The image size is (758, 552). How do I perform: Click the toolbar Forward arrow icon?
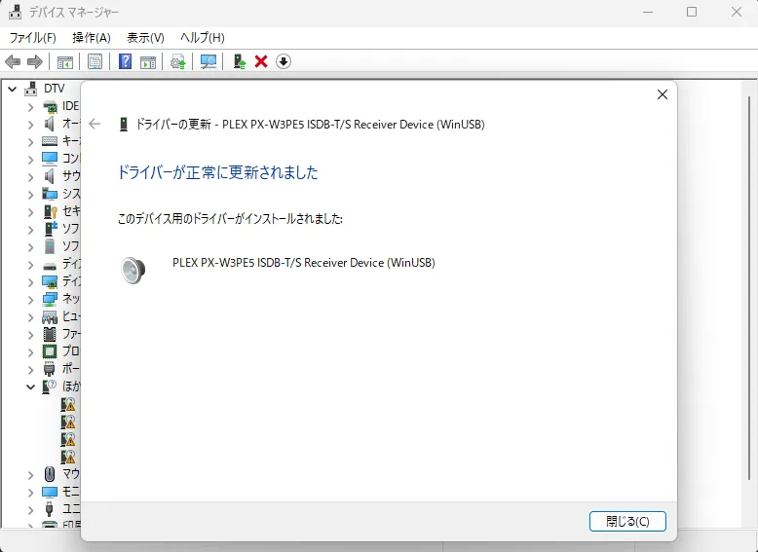(x=35, y=61)
